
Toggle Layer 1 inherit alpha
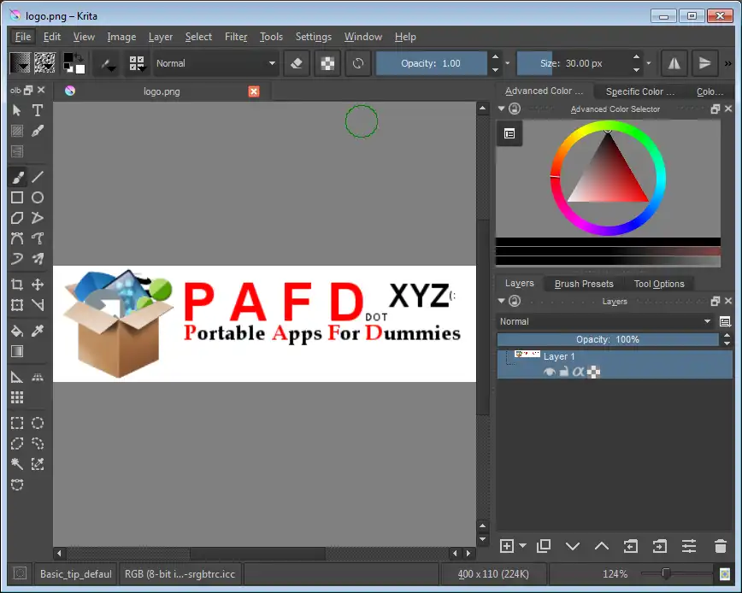coord(578,373)
